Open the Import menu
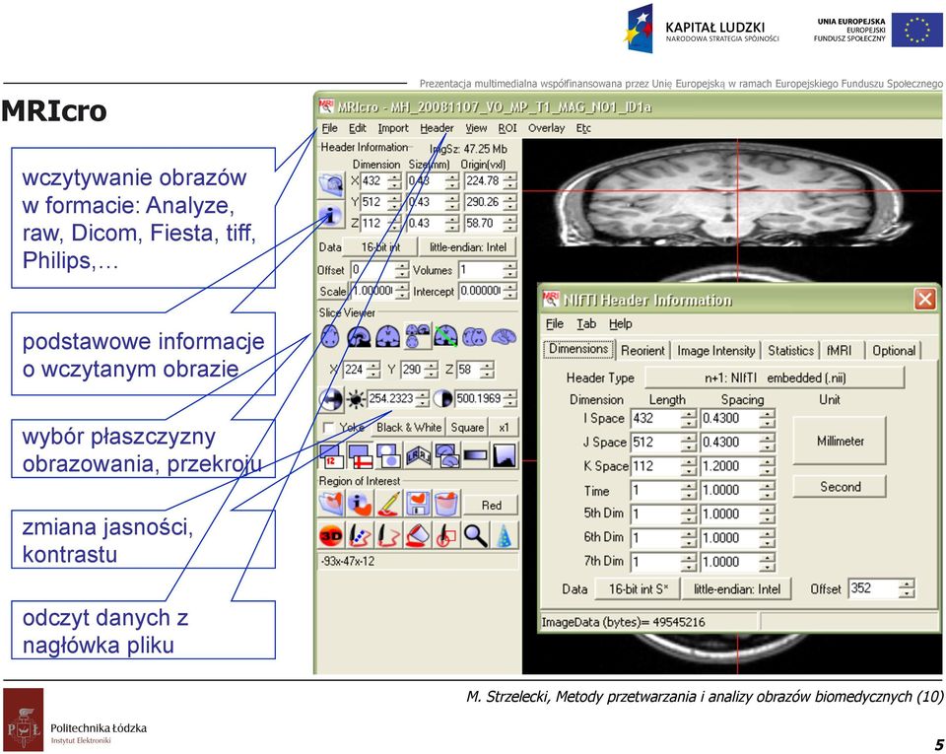Screen dimensions: 946x754 pos(393,128)
